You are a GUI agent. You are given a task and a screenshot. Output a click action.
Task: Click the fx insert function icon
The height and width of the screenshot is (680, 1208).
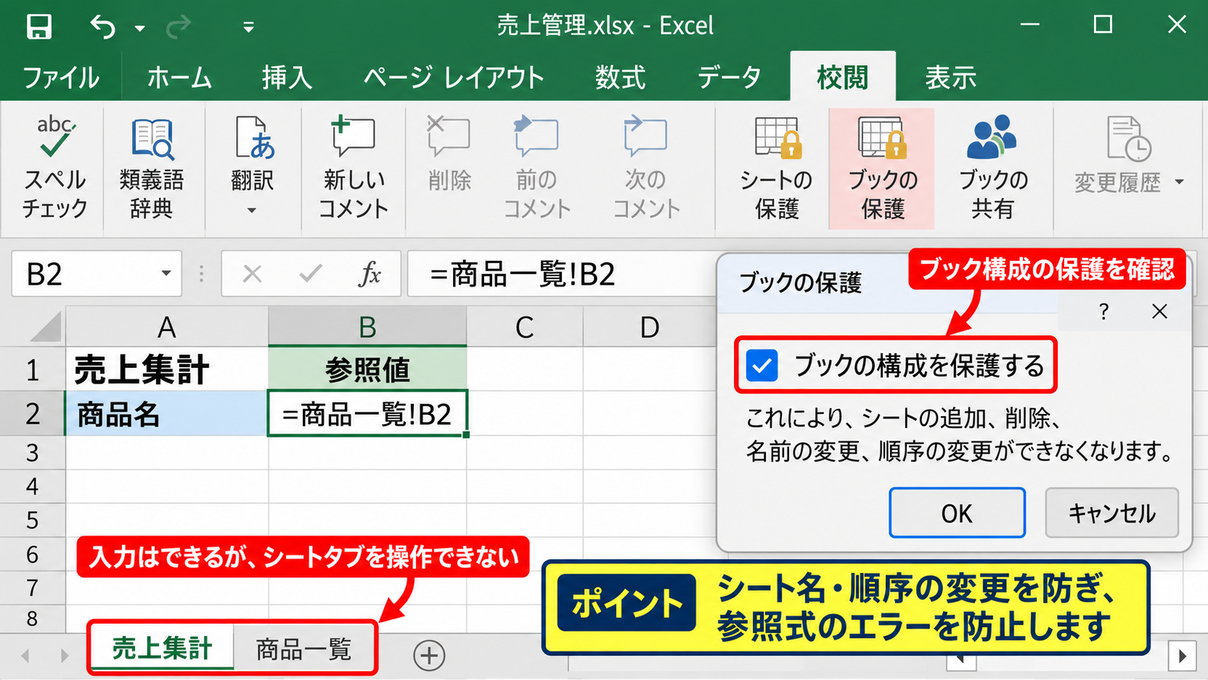[370, 274]
